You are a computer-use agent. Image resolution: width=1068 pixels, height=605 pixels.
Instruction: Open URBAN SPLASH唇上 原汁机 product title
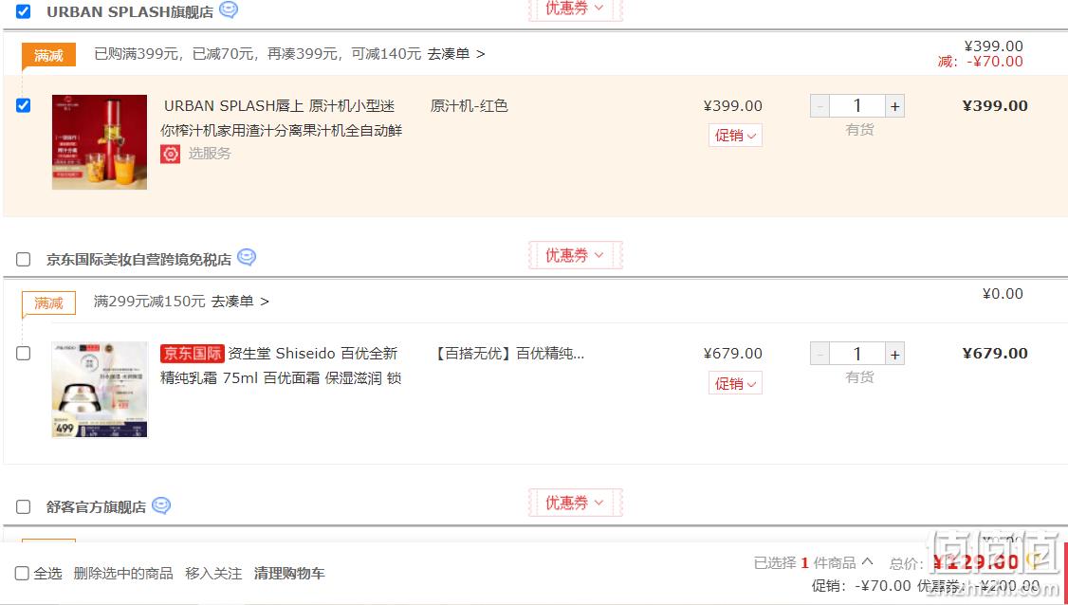pos(281,118)
